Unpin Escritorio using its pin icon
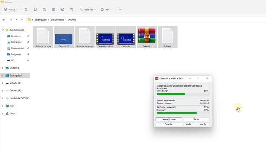 [28, 36]
